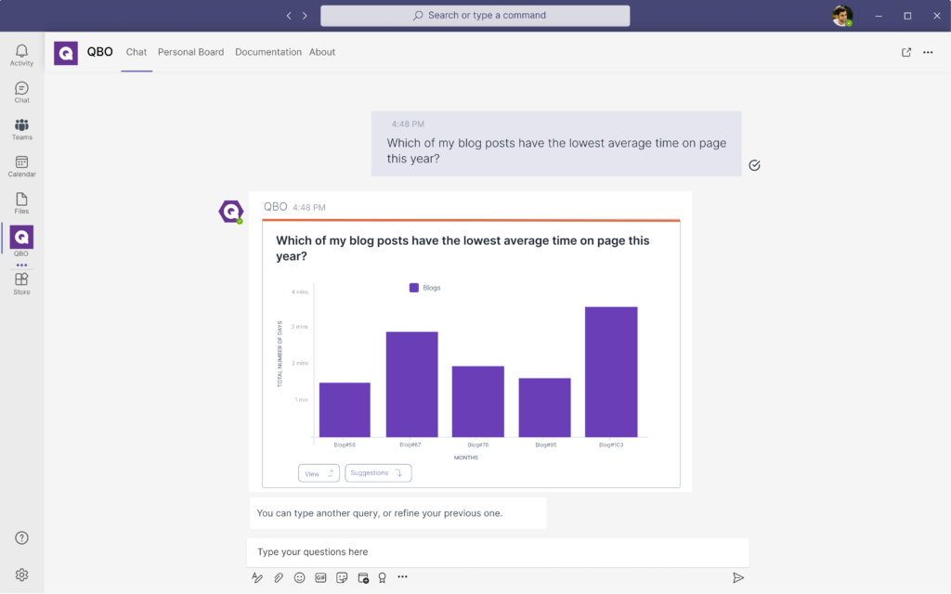Open Teams in the left sidebar
Viewport: 951px width, 594px height.
[x=21, y=128]
